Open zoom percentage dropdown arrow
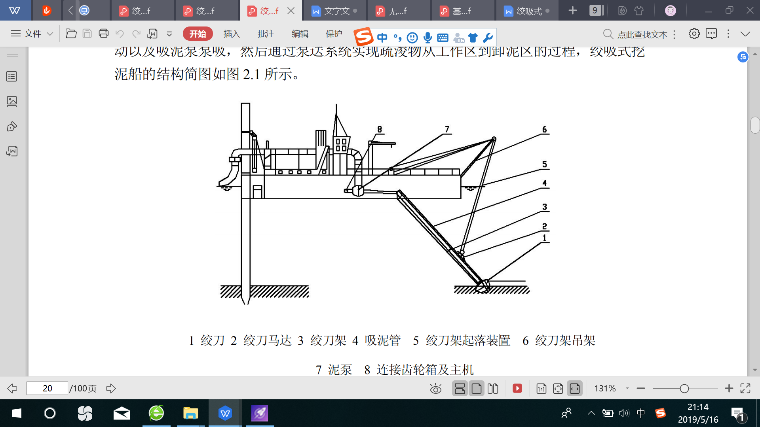760x427 pixels. [627, 388]
